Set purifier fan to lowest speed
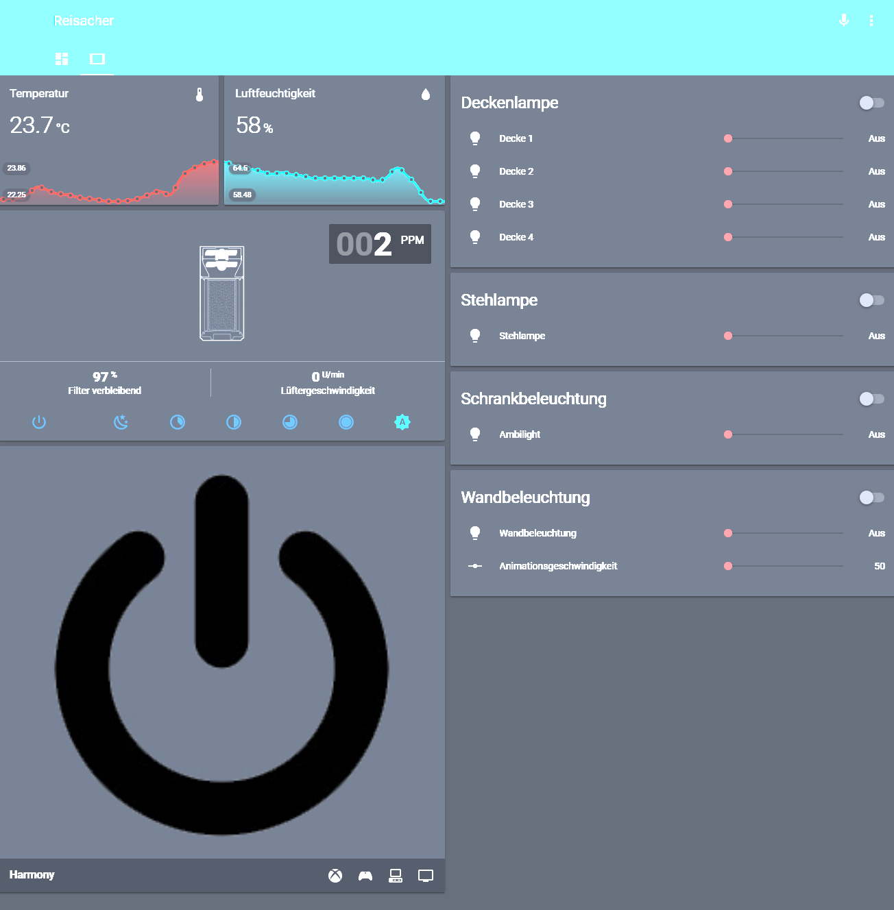 point(178,422)
